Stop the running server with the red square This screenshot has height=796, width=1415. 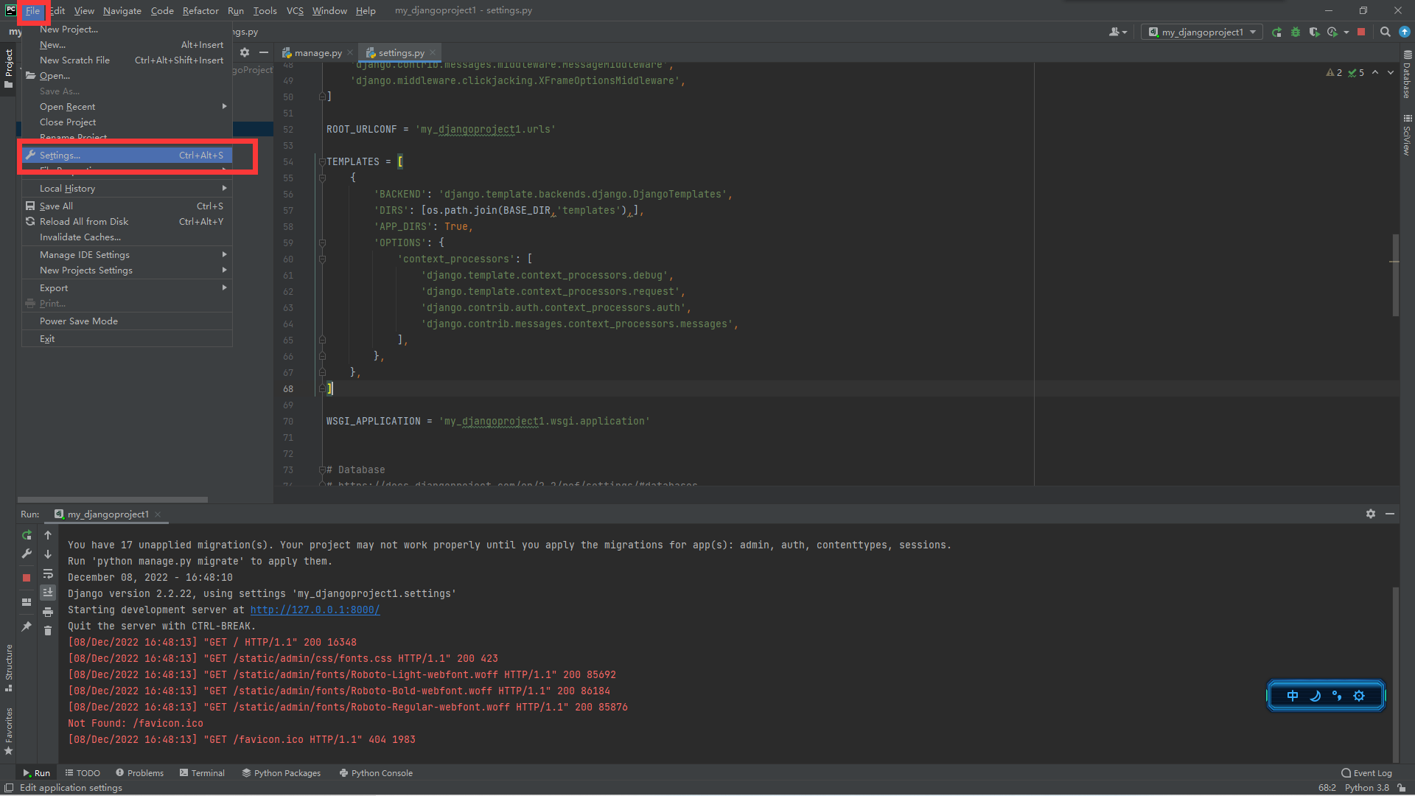pyautogui.click(x=1361, y=32)
